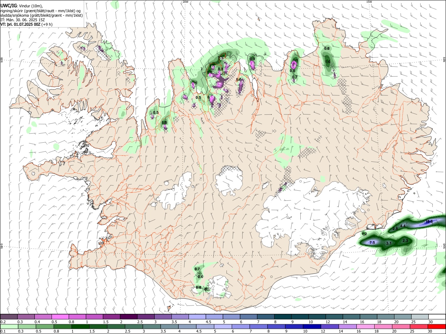Image resolution: width=446 pixels, height=334 pixels.
Task: Click the '0.1' label on the rain legend
Action: point(3,331)
